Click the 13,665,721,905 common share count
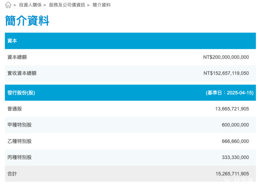 pyautogui.click(x=232, y=109)
